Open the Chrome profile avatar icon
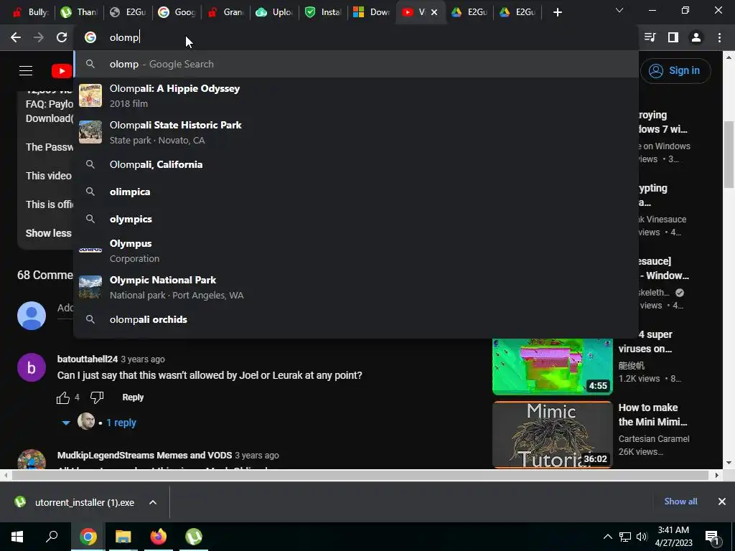 click(696, 37)
